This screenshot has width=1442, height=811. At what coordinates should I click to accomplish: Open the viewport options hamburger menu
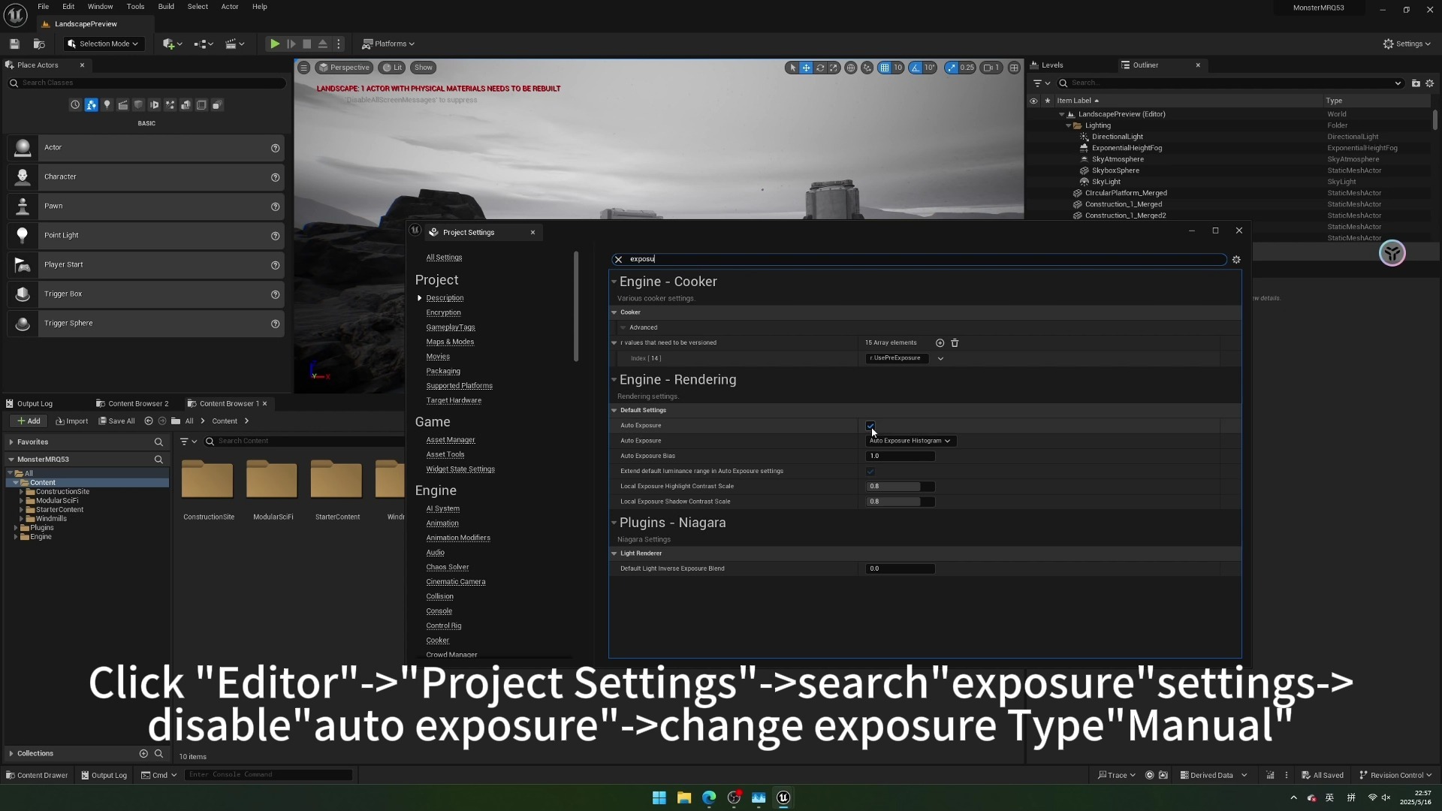[x=304, y=68]
